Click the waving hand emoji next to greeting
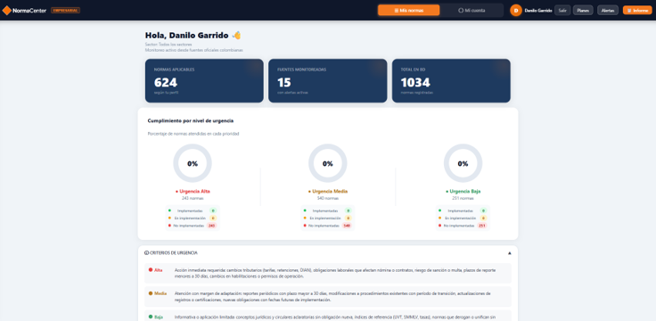Viewport: 656px width, 321px height. [237, 35]
